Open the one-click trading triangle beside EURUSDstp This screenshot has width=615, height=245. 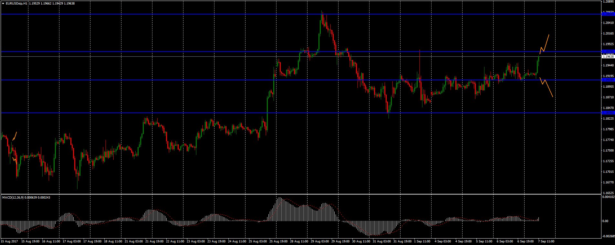(x=3, y=4)
